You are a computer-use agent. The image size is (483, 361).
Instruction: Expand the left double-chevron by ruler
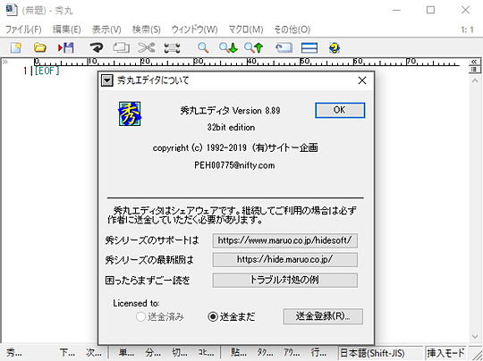click(4, 62)
